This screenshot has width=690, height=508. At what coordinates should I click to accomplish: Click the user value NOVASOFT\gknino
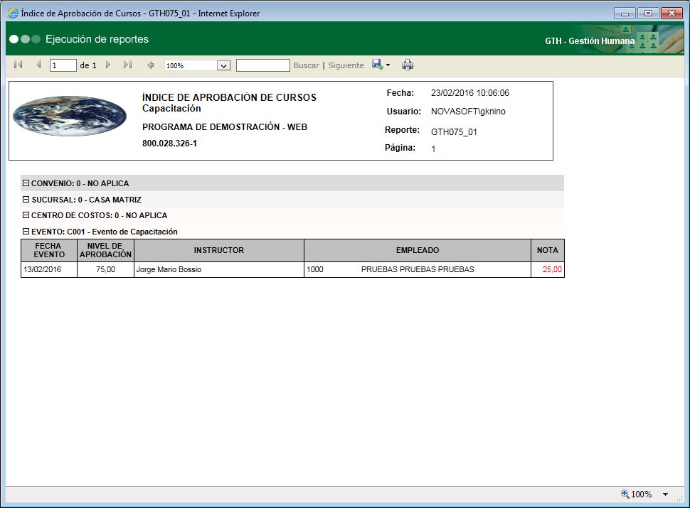(x=468, y=111)
